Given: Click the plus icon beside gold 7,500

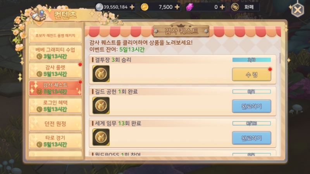Looking at the screenshot, I should click(x=177, y=7).
